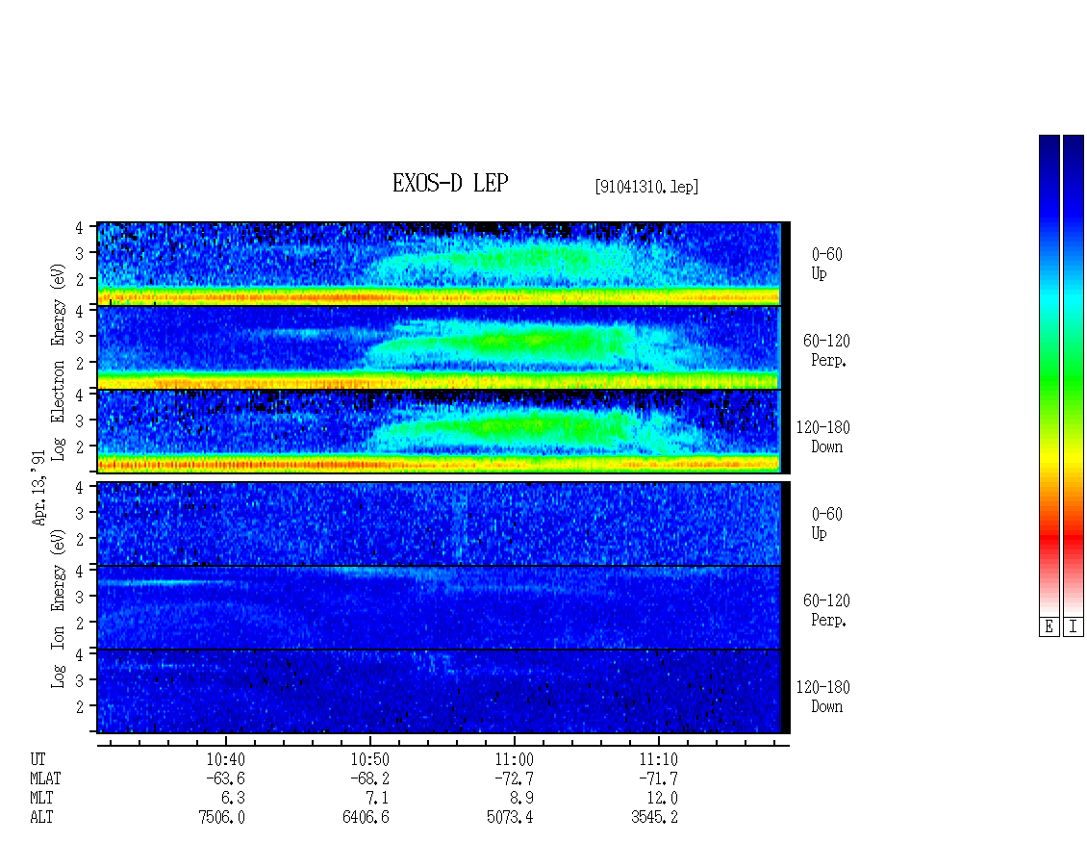Click the EXOS-D LEP title text
This screenshot has height=842, width=1087.
[450, 184]
